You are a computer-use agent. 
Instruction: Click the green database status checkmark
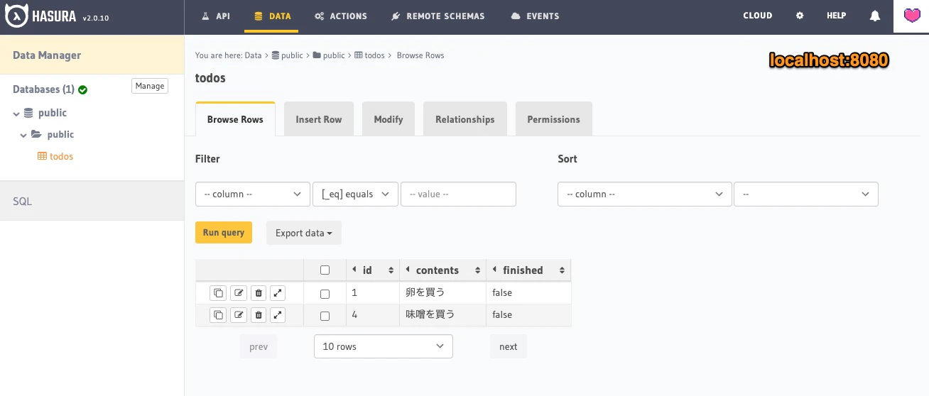[82, 90]
